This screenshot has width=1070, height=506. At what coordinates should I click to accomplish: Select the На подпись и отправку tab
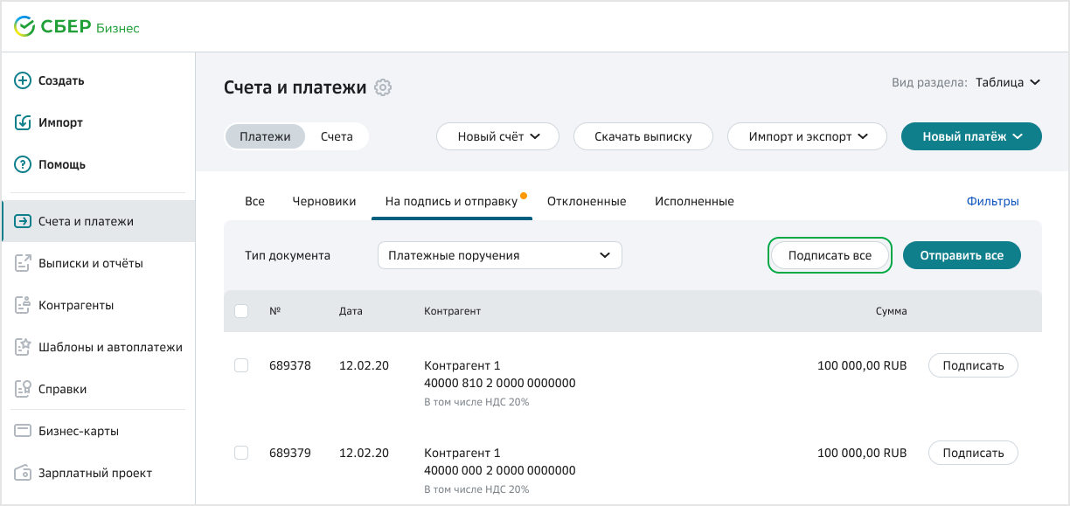click(451, 201)
